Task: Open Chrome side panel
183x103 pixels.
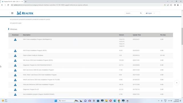Action: [175, 5]
